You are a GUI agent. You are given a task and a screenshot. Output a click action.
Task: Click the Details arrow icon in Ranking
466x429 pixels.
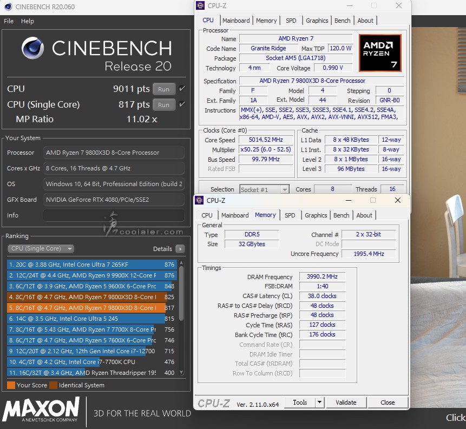tap(180, 249)
